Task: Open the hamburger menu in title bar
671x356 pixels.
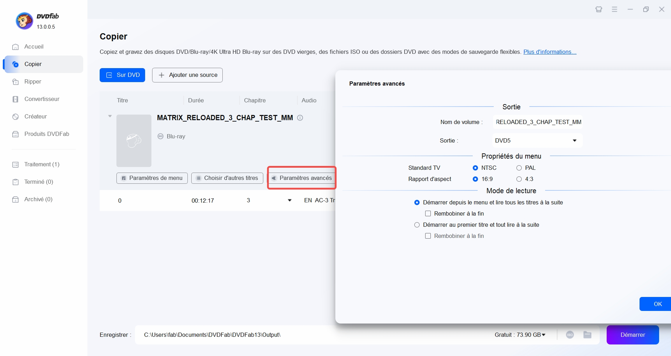Action: [x=614, y=9]
